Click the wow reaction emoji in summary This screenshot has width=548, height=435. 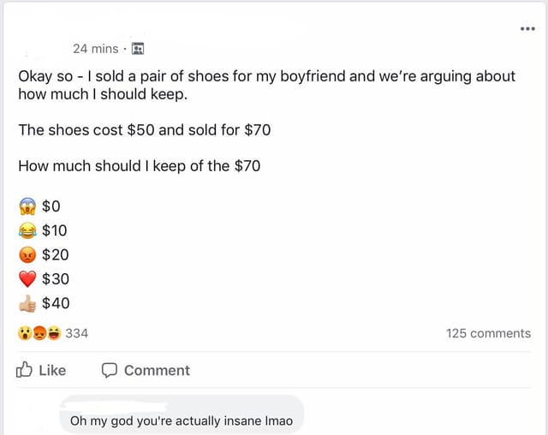pos(25,333)
